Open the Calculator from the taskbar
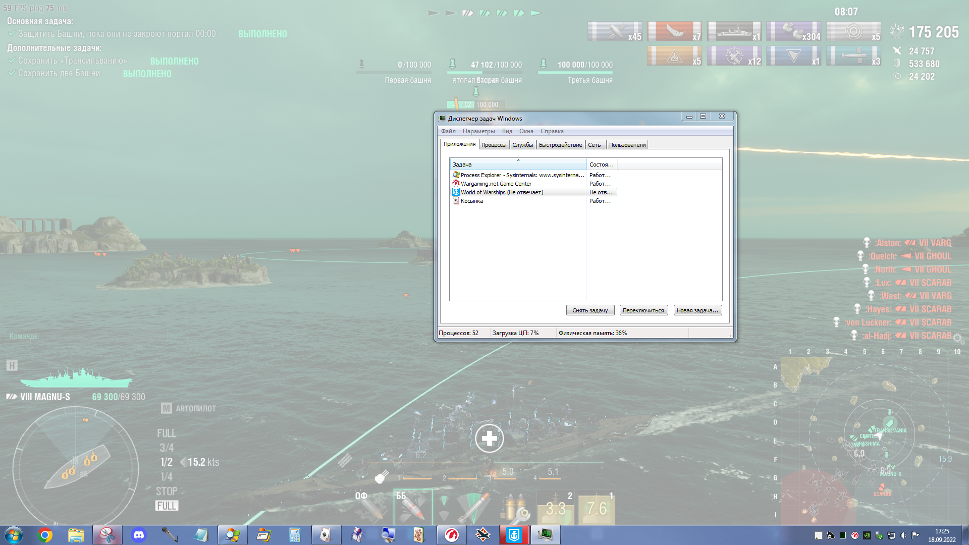 pyautogui.click(x=295, y=535)
